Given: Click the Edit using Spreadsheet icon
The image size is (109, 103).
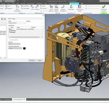Looking at the screenshot, I should click(86, 8).
